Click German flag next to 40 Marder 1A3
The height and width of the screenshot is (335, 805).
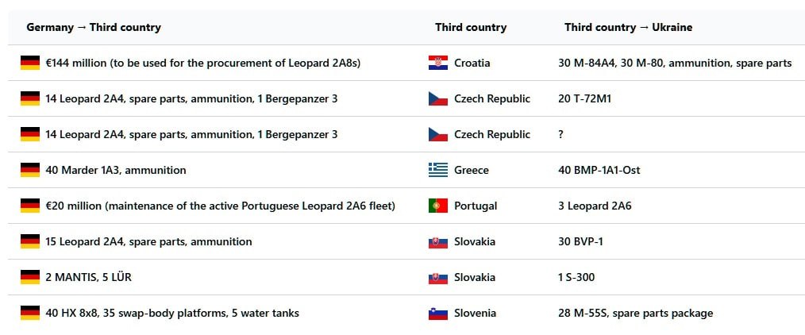(30, 170)
